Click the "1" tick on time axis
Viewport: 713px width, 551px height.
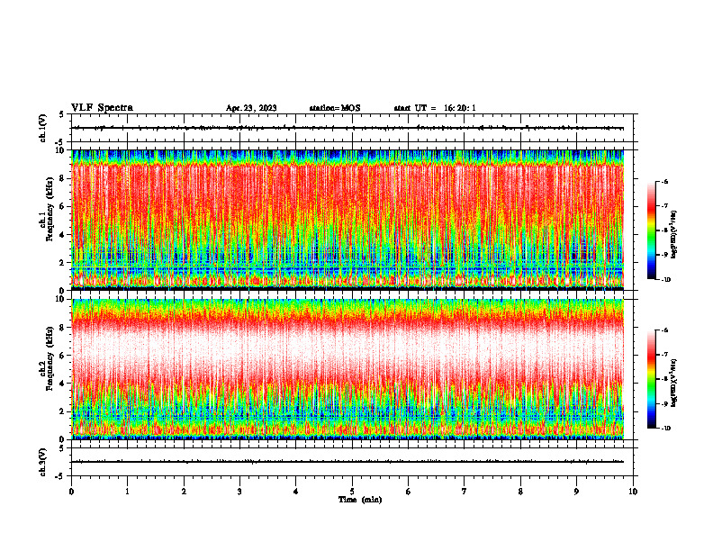(x=128, y=492)
